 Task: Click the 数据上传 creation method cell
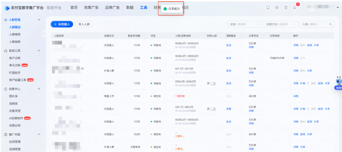tap(109, 96)
